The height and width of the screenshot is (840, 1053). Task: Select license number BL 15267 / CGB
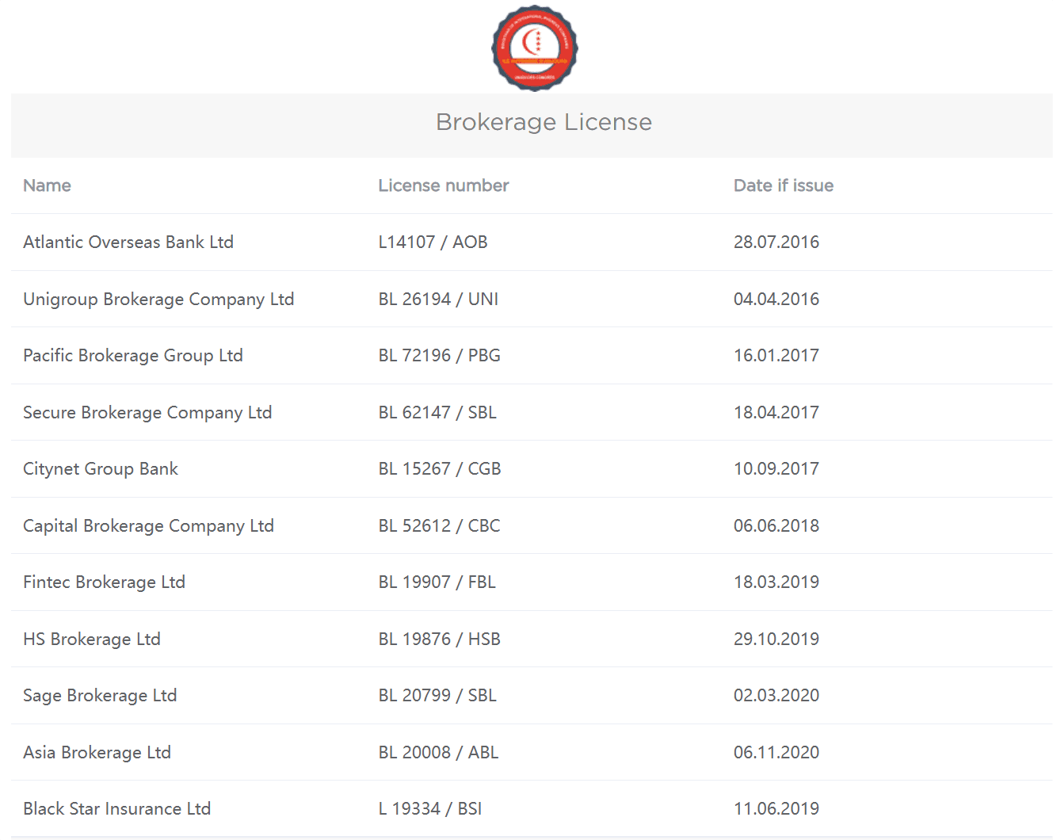(440, 469)
